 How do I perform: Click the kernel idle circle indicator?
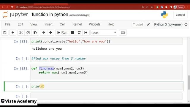point(186,24)
